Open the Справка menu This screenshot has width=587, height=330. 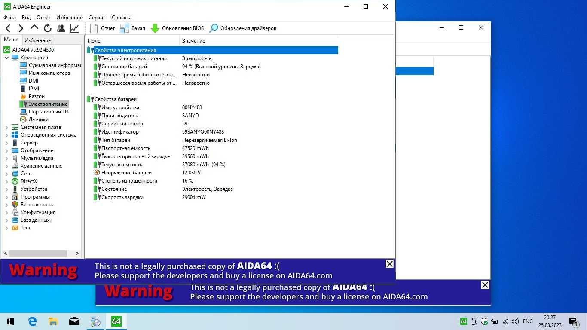coord(122,18)
